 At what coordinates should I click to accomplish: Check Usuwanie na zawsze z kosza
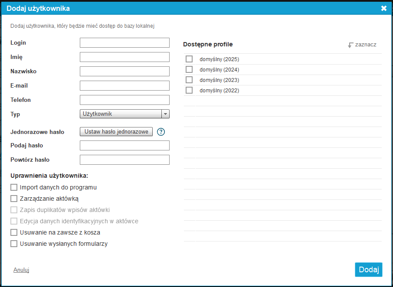click(14, 232)
